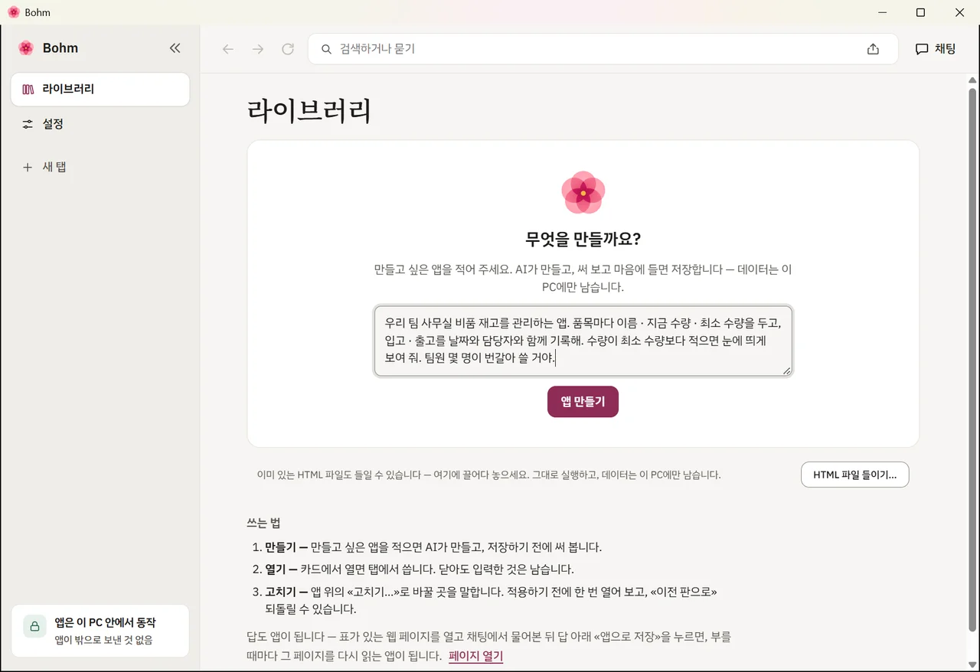Click the 앱이 밖으로 보낸 것 없음 text
Image resolution: width=980 pixels, height=672 pixels.
[x=103, y=640]
